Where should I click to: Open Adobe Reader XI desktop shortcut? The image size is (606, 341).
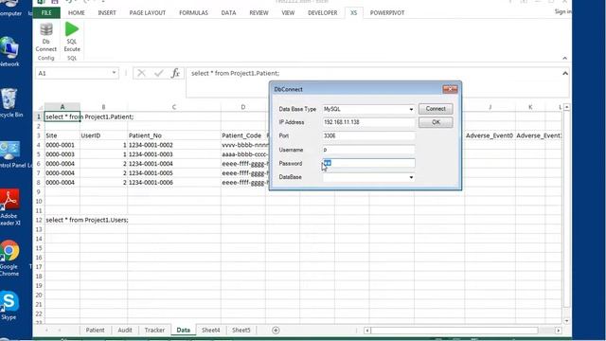[x=9, y=207]
